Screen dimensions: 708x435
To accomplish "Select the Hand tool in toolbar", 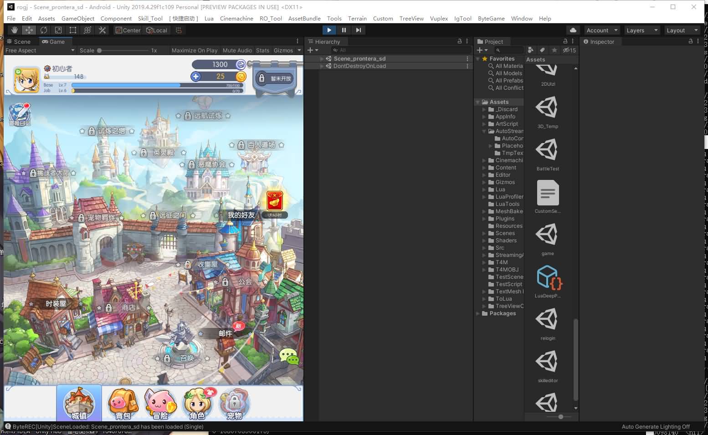I will pos(15,30).
